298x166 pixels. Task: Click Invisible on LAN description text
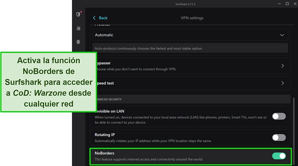click(x=181, y=120)
